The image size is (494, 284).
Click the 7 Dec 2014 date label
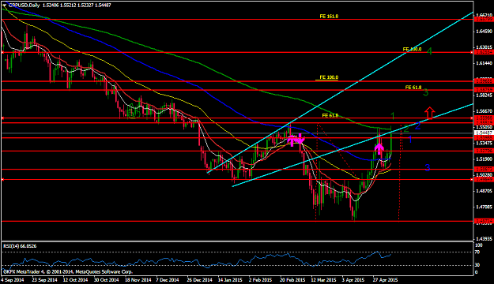168,279
